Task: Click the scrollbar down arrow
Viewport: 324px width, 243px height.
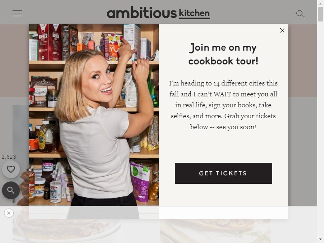Action: (x=320, y=239)
